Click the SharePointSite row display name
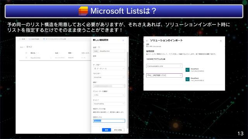This screenshot has height=139, width=248. coord(35,58)
